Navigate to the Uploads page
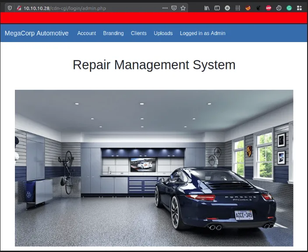 pos(163,33)
